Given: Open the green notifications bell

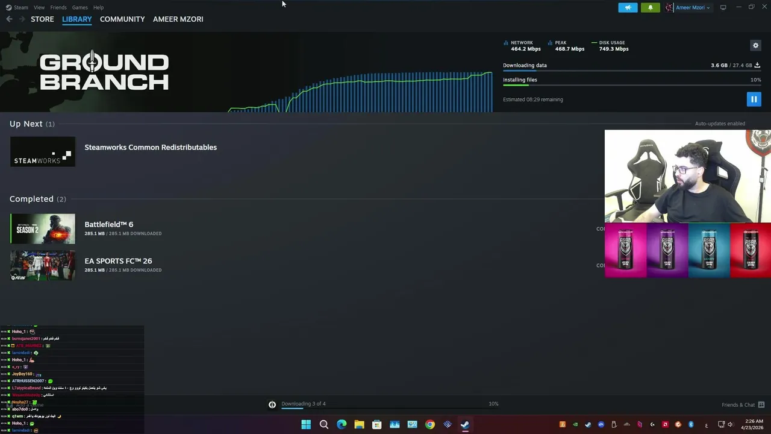Looking at the screenshot, I should click(650, 7).
